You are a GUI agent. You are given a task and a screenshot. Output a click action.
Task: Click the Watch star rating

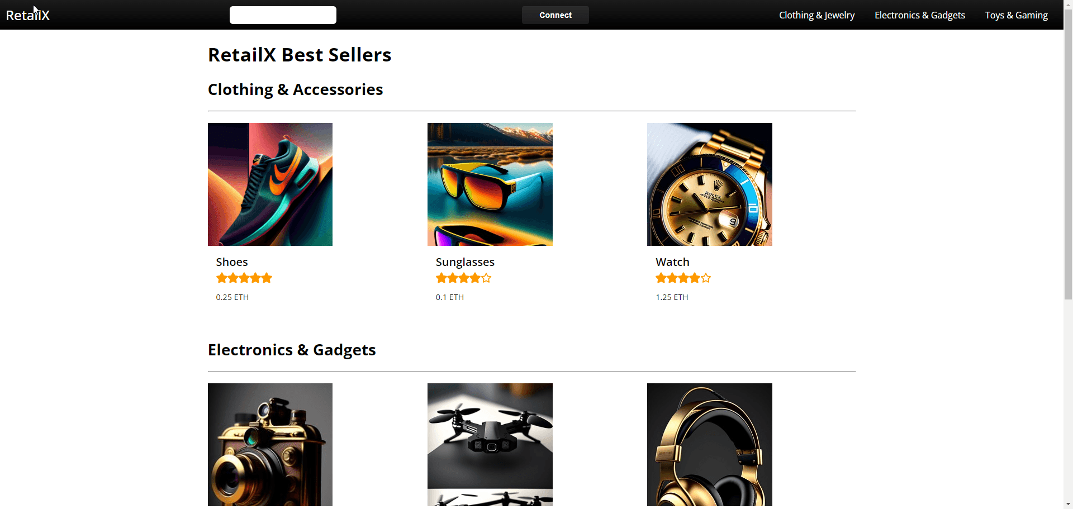click(683, 278)
